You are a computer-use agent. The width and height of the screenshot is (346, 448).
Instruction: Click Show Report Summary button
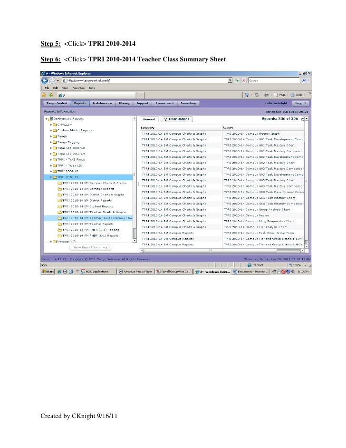(x=90, y=247)
